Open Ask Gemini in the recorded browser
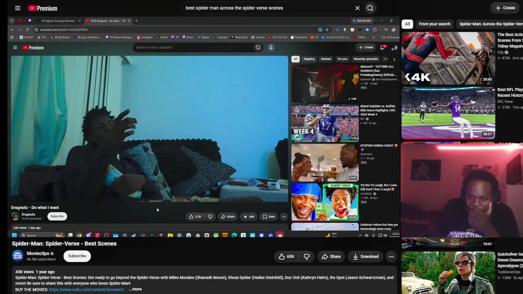Screen dimensions: 523x294 pos(362,21)
